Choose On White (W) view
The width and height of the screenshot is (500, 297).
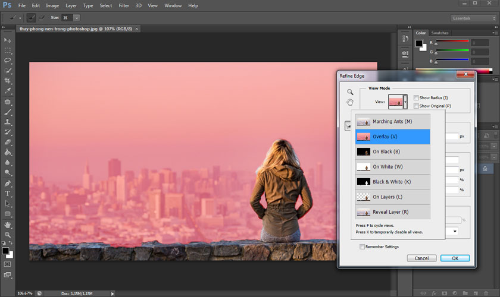coord(392,167)
